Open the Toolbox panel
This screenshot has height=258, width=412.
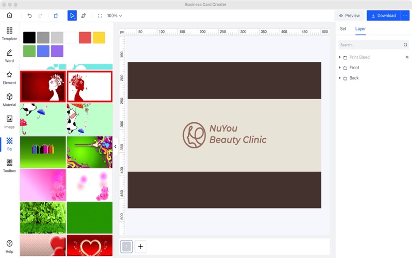click(9, 166)
